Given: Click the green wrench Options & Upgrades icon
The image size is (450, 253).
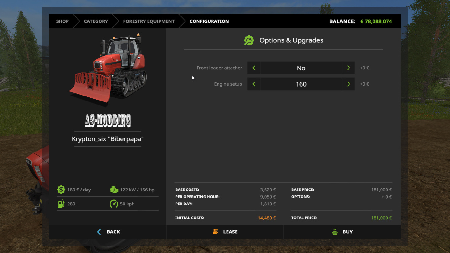Looking at the screenshot, I should click(x=249, y=40).
